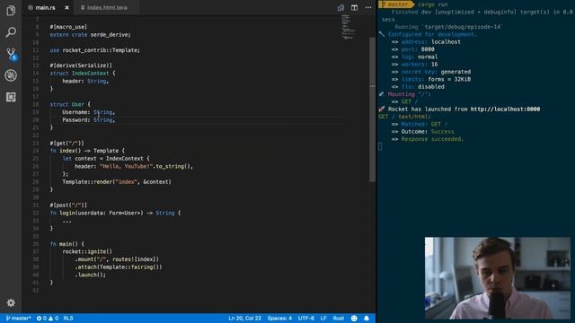The width and height of the screenshot is (575, 323).
Task: Split the editor to the right
Action: tap(354, 8)
